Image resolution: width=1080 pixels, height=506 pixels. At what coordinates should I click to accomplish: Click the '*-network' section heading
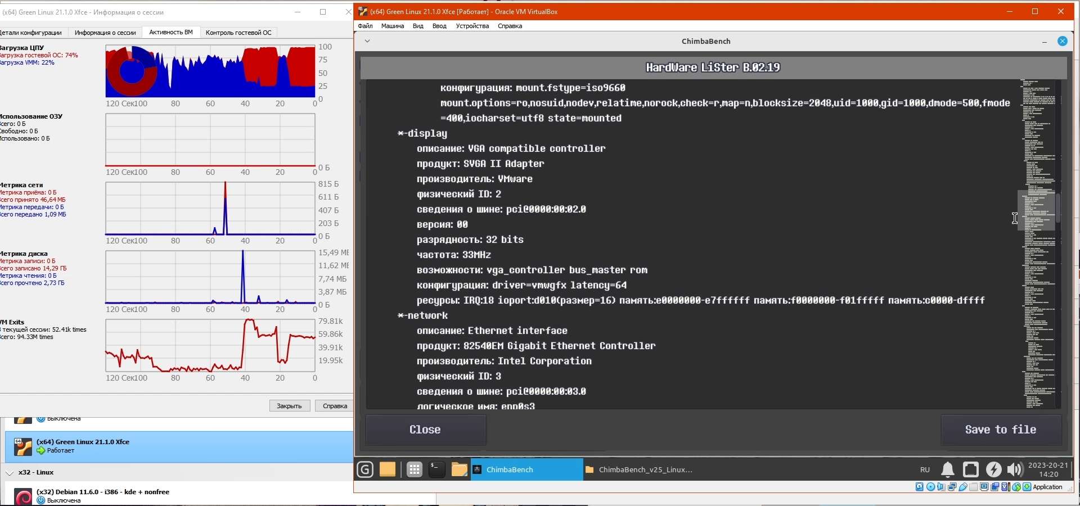pyautogui.click(x=422, y=315)
